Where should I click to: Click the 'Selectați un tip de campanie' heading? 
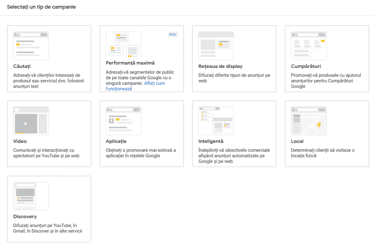[41, 7]
